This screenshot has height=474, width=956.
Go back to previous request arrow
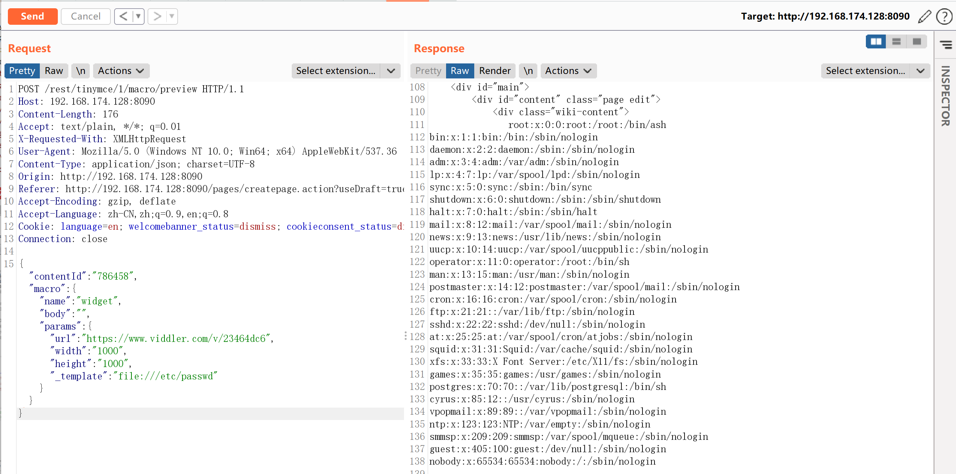pos(124,17)
